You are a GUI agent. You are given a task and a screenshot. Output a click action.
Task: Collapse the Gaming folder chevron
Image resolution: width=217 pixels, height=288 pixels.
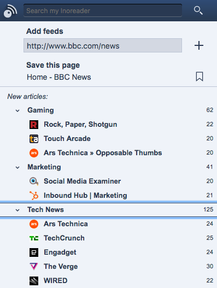pos(17,110)
